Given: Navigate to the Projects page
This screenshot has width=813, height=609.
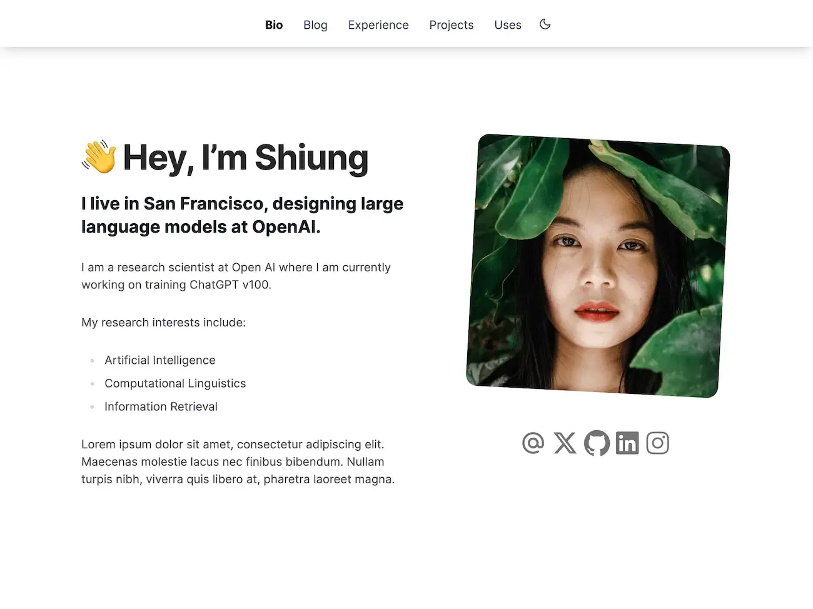Looking at the screenshot, I should tap(451, 25).
